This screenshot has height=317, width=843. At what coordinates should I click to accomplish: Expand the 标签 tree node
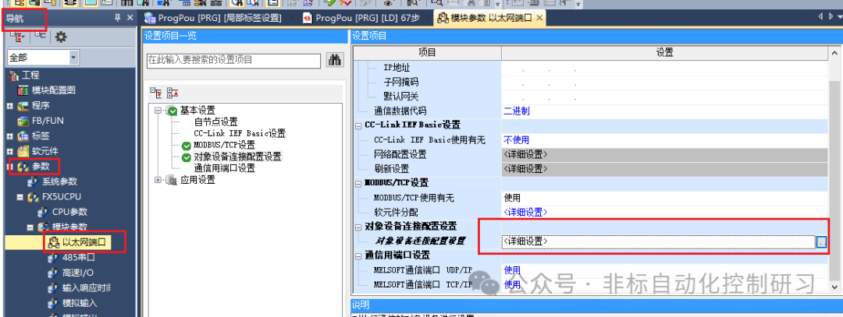[x=9, y=136]
